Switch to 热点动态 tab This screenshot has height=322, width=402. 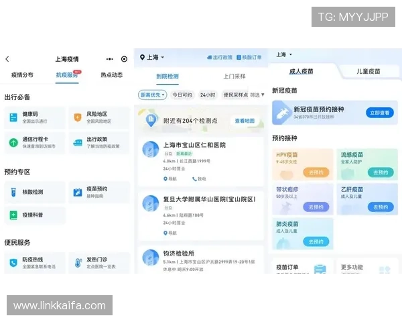coord(111,75)
